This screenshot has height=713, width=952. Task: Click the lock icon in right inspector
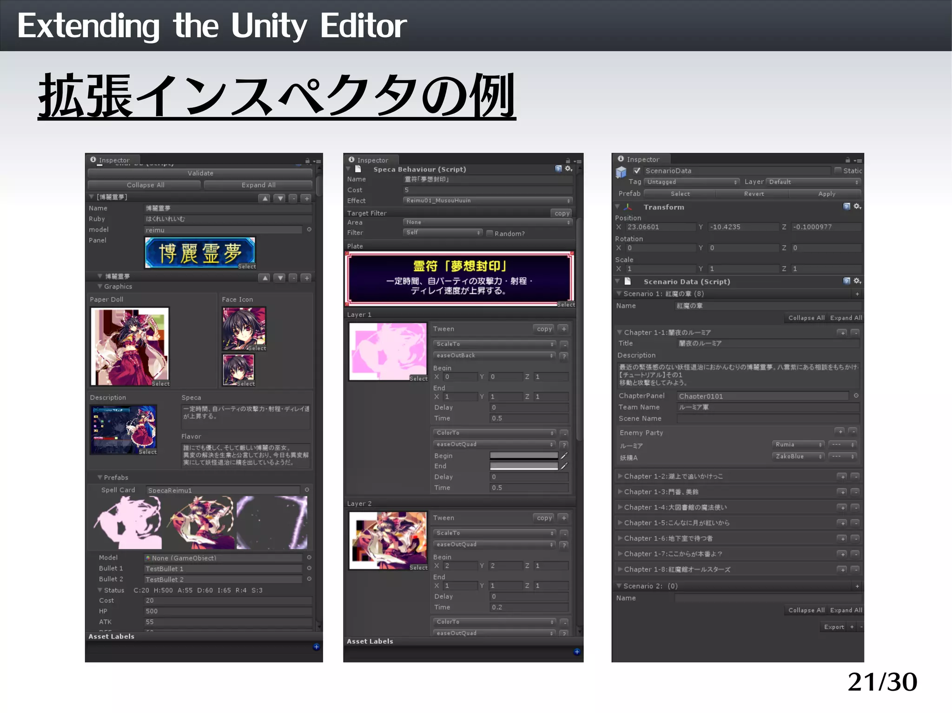(x=847, y=160)
